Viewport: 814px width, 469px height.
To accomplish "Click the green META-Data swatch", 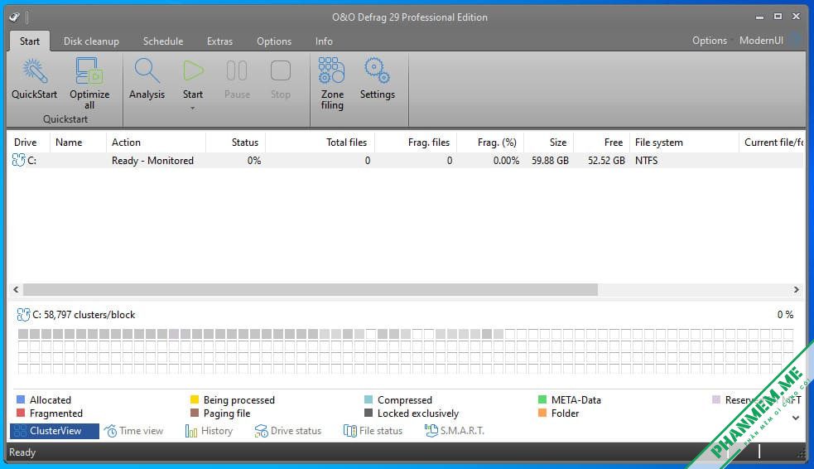I will pos(542,399).
